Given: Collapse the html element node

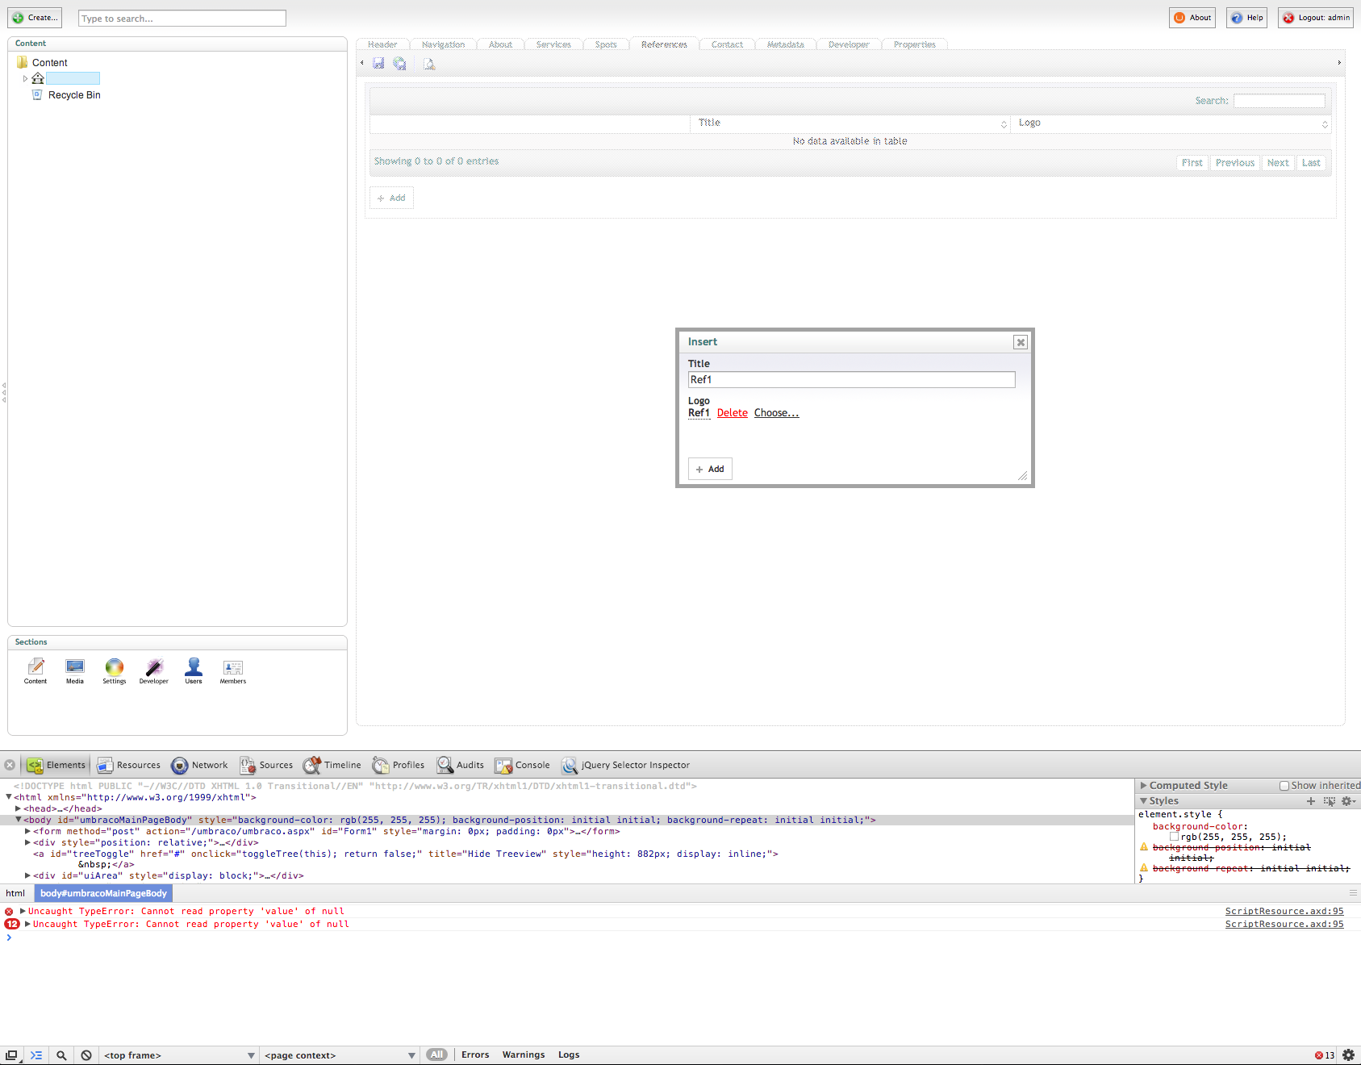Looking at the screenshot, I should (x=9, y=797).
